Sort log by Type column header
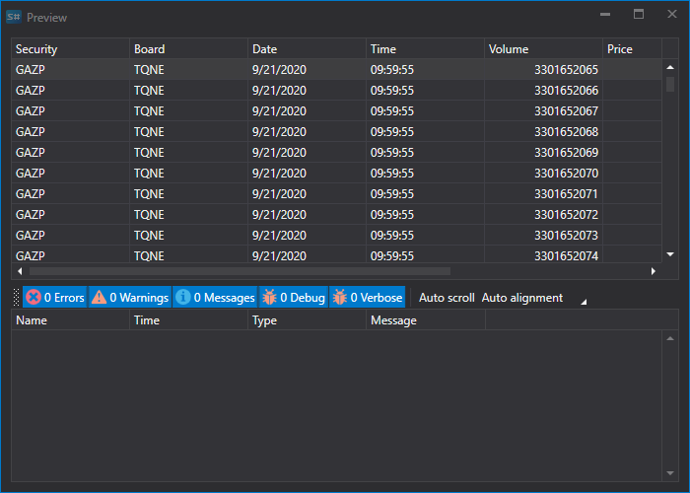 pyautogui.click(x=308, y=320)
